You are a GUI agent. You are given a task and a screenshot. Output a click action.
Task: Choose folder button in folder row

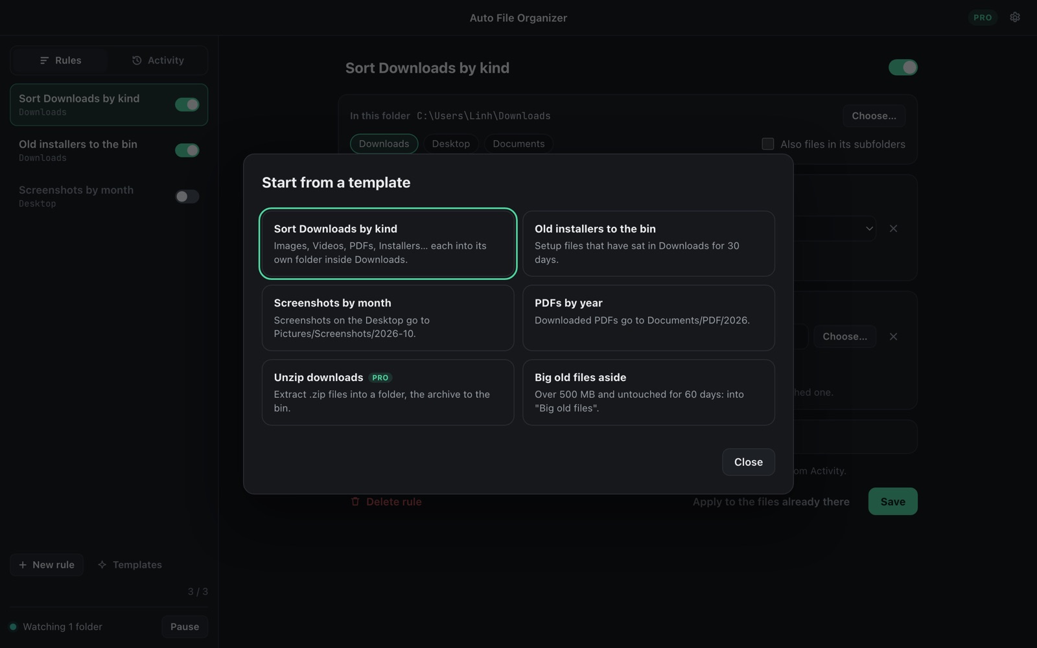tap(874, 116)
